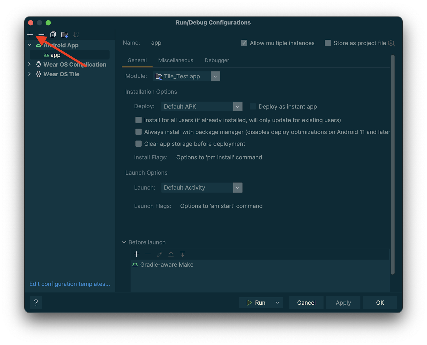This screenshot has width=427, height=345.
Task: Expand the Wear OS Tile section
Action: pyautogui.click(x=29, y=74)
